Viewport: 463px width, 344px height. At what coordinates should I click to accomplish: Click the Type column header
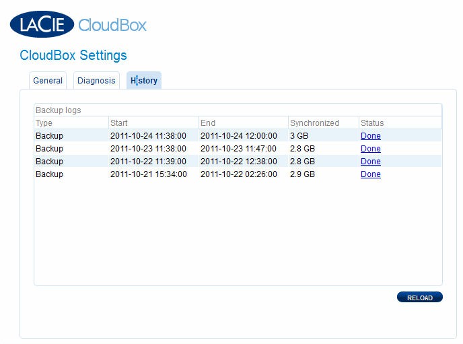tap(71, 123)
